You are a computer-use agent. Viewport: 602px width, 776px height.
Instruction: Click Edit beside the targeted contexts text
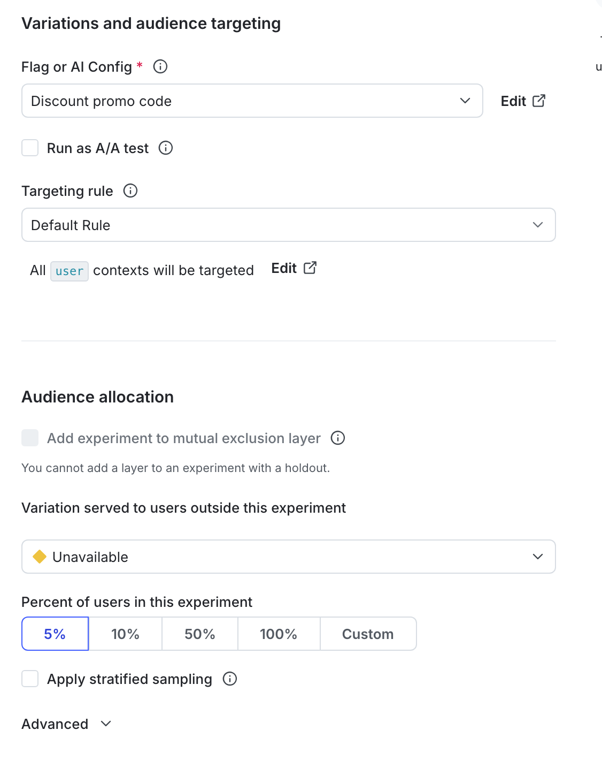(x=284, y=268)
